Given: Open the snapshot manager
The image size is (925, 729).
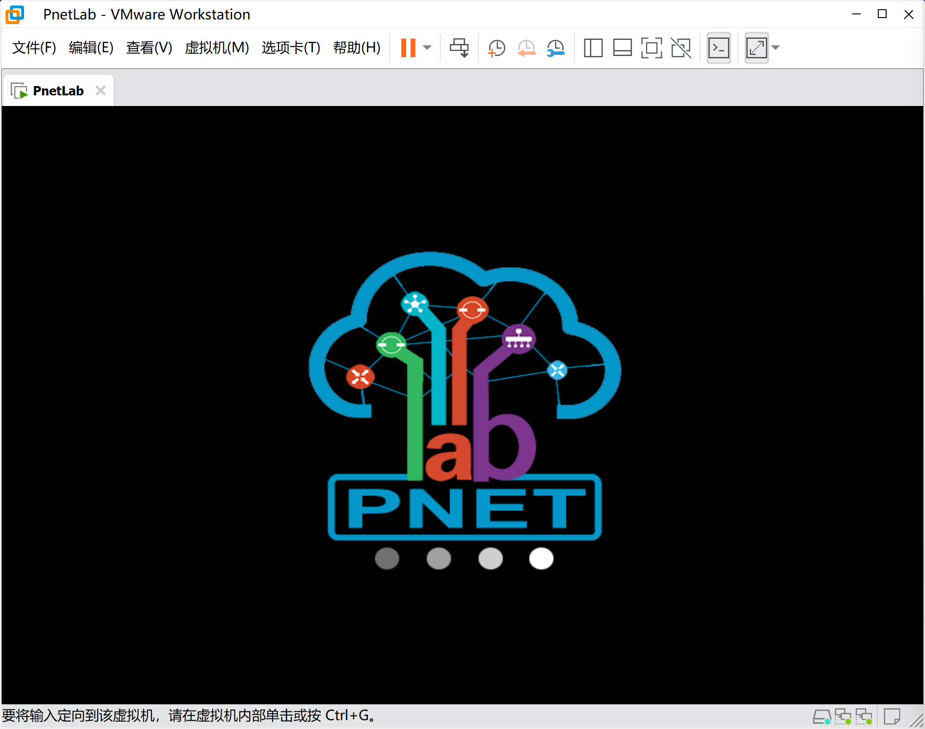Looking at the screenshot, I should [555, 48].
